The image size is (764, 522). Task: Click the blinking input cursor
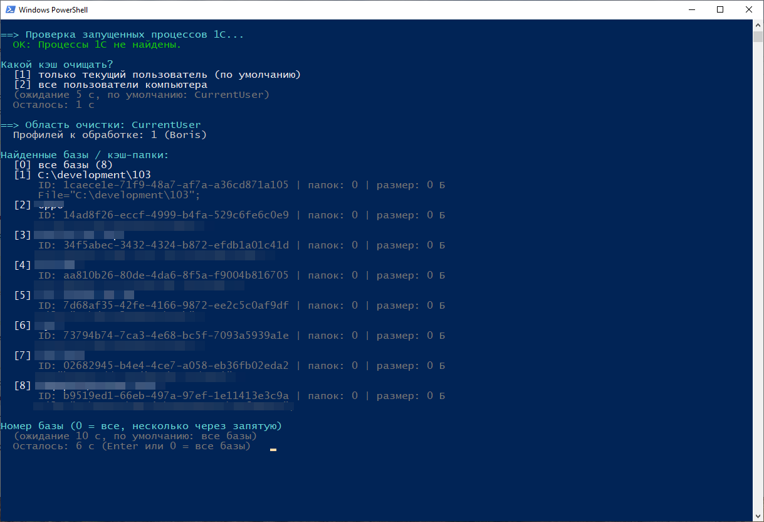(273, 449)
